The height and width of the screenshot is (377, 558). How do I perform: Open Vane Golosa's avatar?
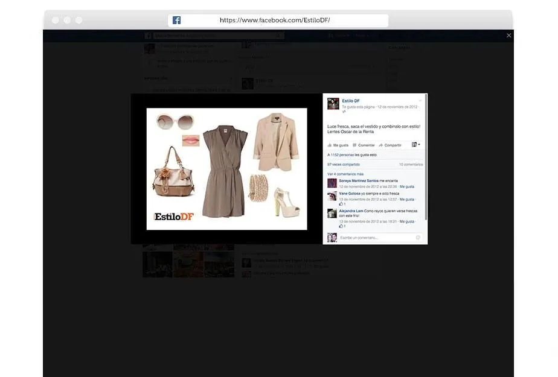pyautogui.click(x=332, y=196)
